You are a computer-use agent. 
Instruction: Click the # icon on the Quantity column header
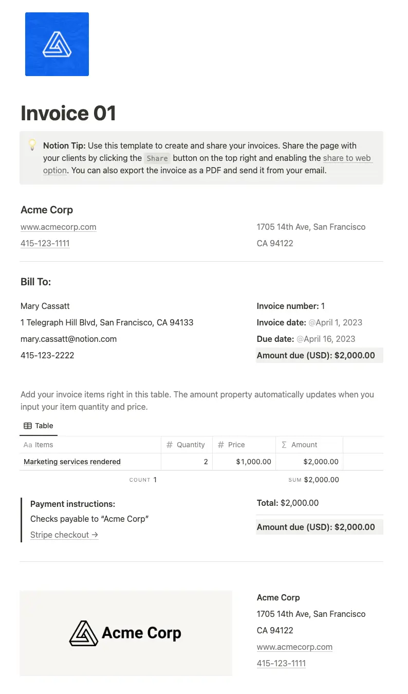point(169,445)
